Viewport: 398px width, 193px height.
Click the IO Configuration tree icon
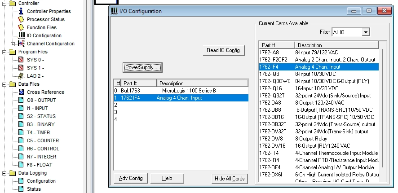tap(21, 35)
